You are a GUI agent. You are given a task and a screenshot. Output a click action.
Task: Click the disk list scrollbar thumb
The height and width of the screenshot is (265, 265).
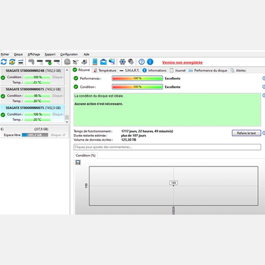(x=67, y=117)
